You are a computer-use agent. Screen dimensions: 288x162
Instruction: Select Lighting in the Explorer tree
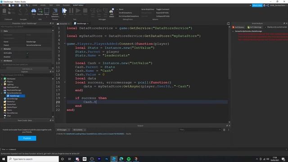point(10,85)
